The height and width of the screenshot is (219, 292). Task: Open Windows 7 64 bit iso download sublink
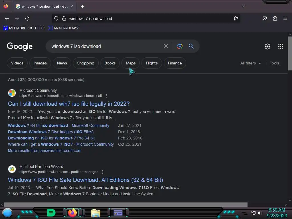coord(58,125)
